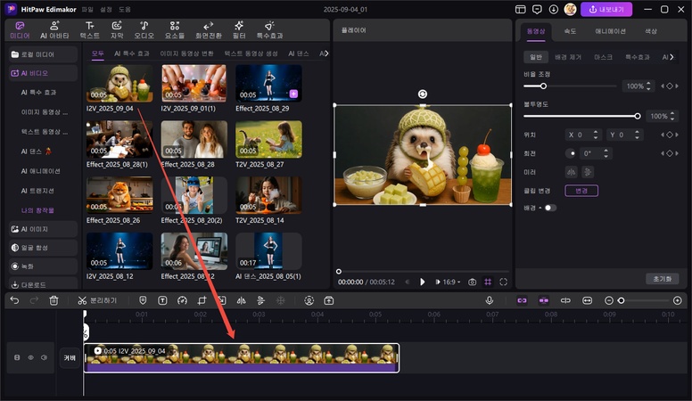692x401 pixels.
Task: Click the 비율 조정 100% stepper arrows
Action: tap(648, 86)
